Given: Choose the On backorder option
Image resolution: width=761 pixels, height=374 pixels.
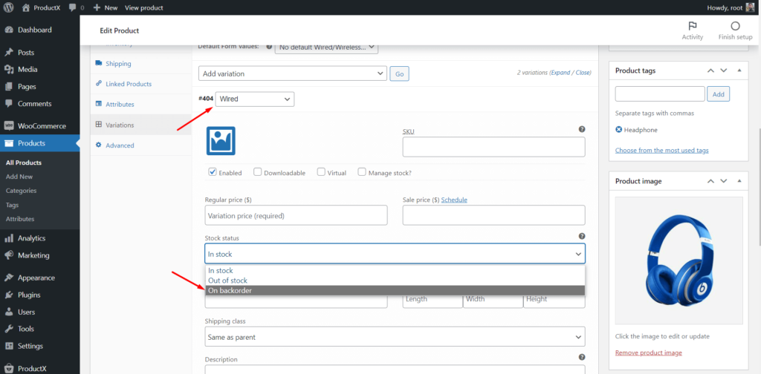Looking at the screenshot, I should coord(395,291).
